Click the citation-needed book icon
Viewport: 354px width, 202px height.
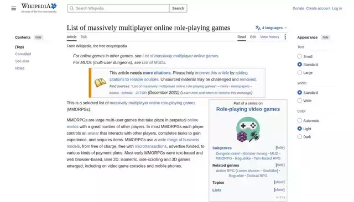coord(100,83)
